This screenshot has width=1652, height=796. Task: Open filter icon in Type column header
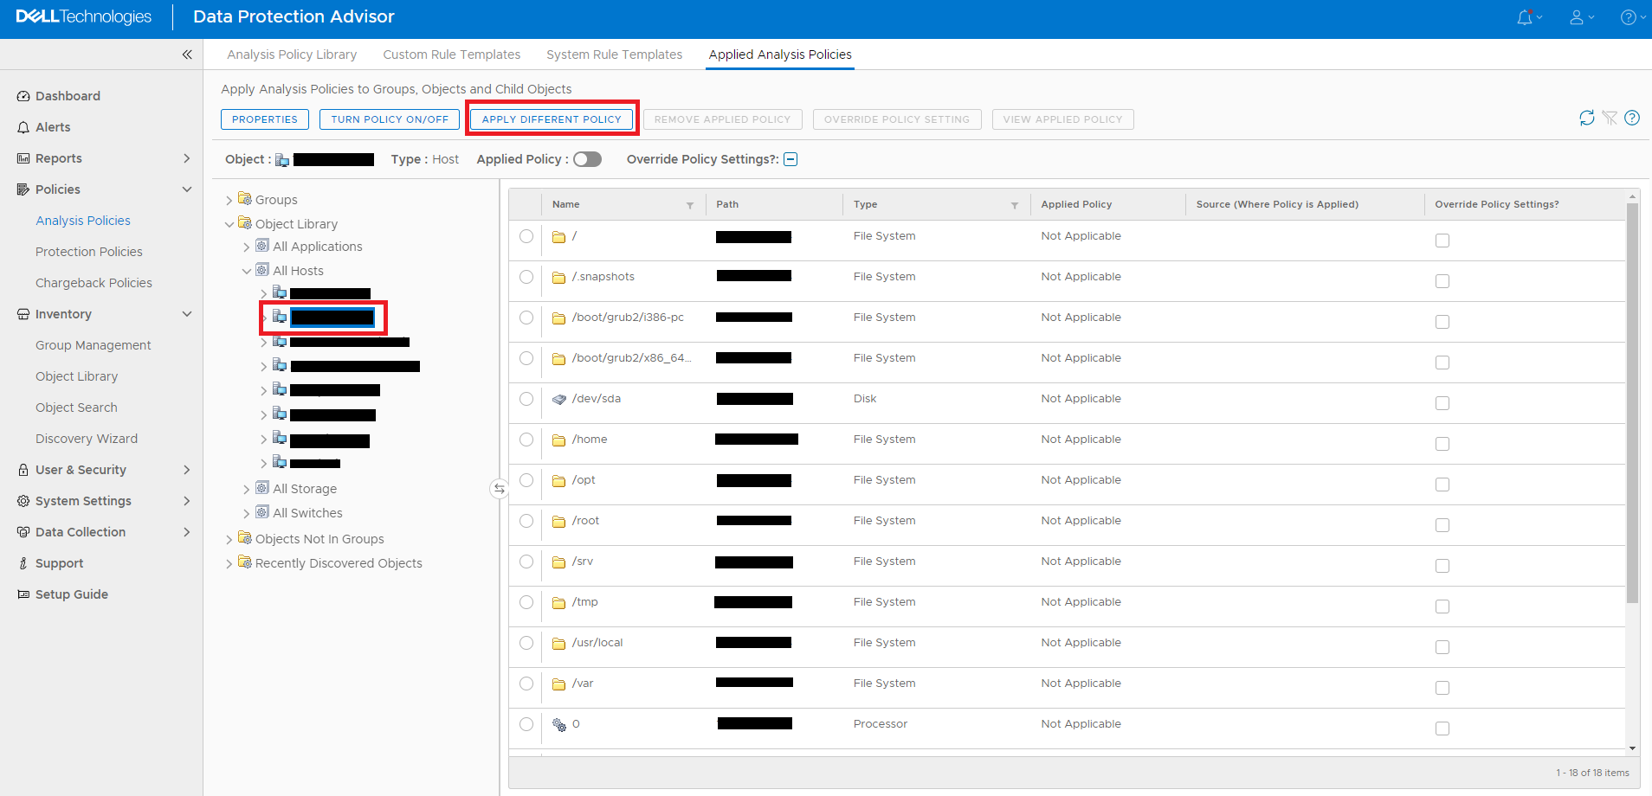pos(1015,205)
